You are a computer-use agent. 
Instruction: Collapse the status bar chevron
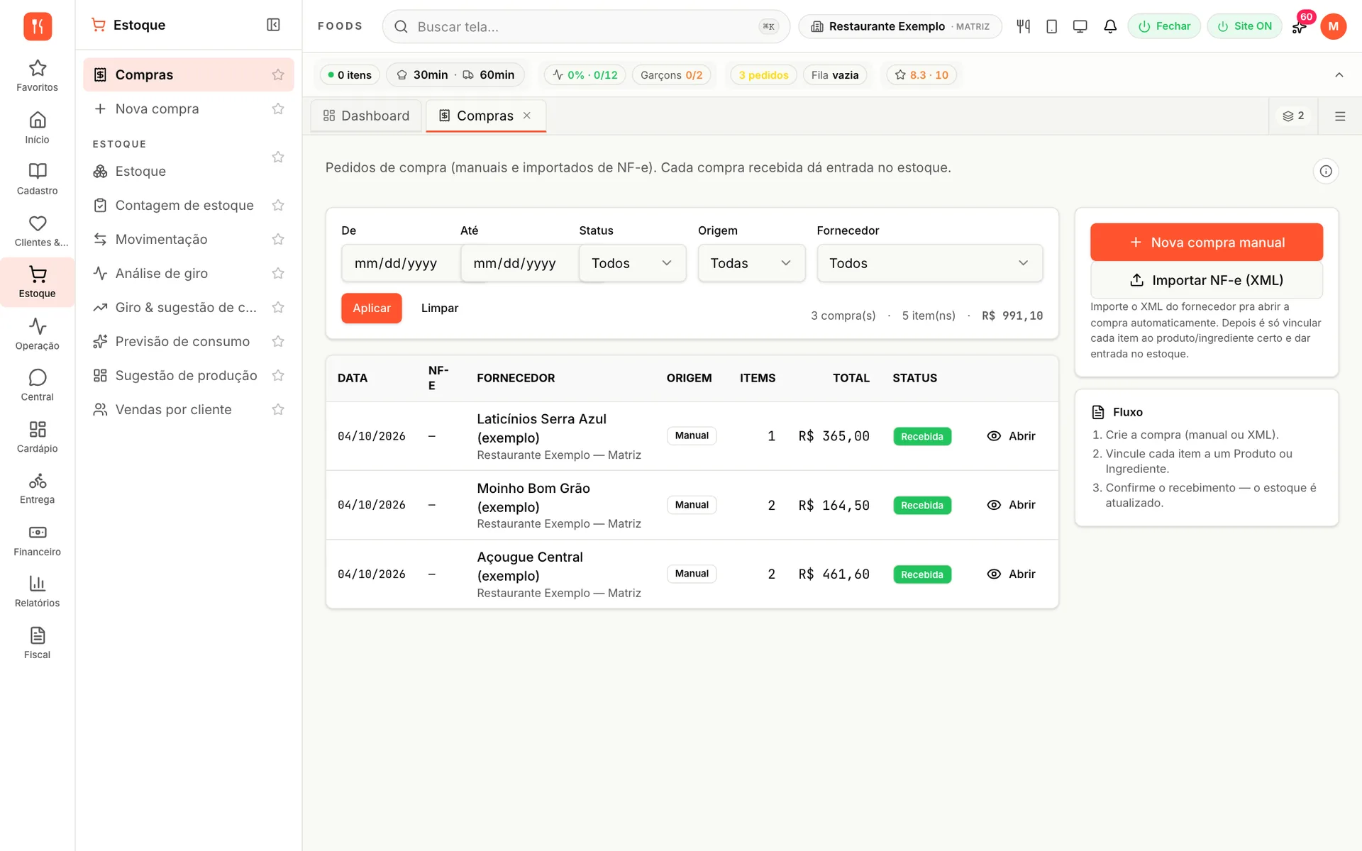pos(1339,74)
